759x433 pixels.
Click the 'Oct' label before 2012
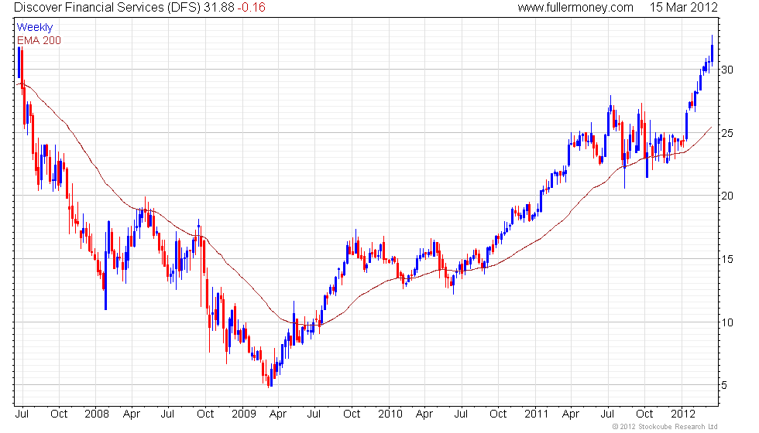pyautogui.click(x=644, y=414)
